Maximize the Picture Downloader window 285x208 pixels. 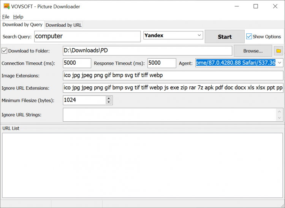[256, 6]
